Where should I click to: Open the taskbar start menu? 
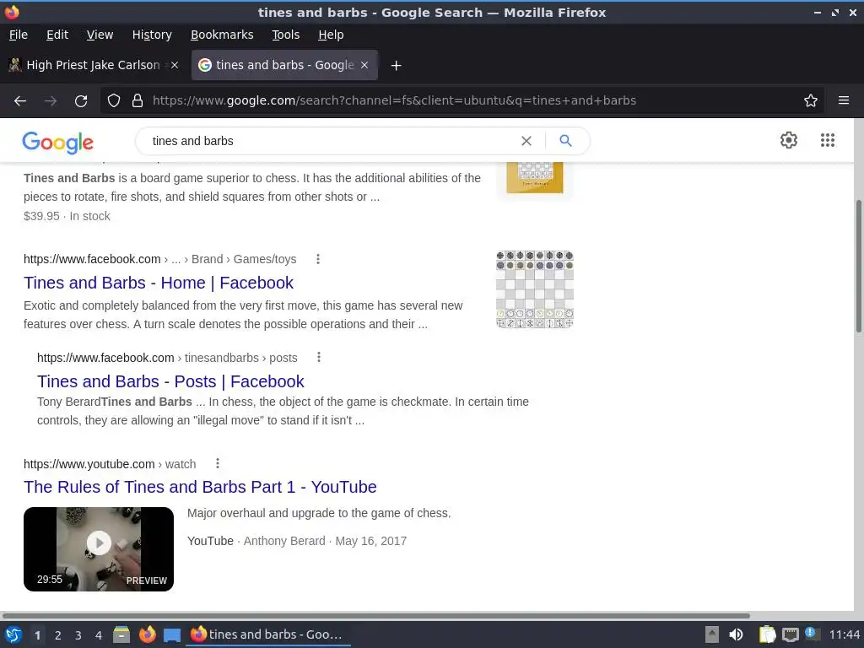(x=13, y=634)
